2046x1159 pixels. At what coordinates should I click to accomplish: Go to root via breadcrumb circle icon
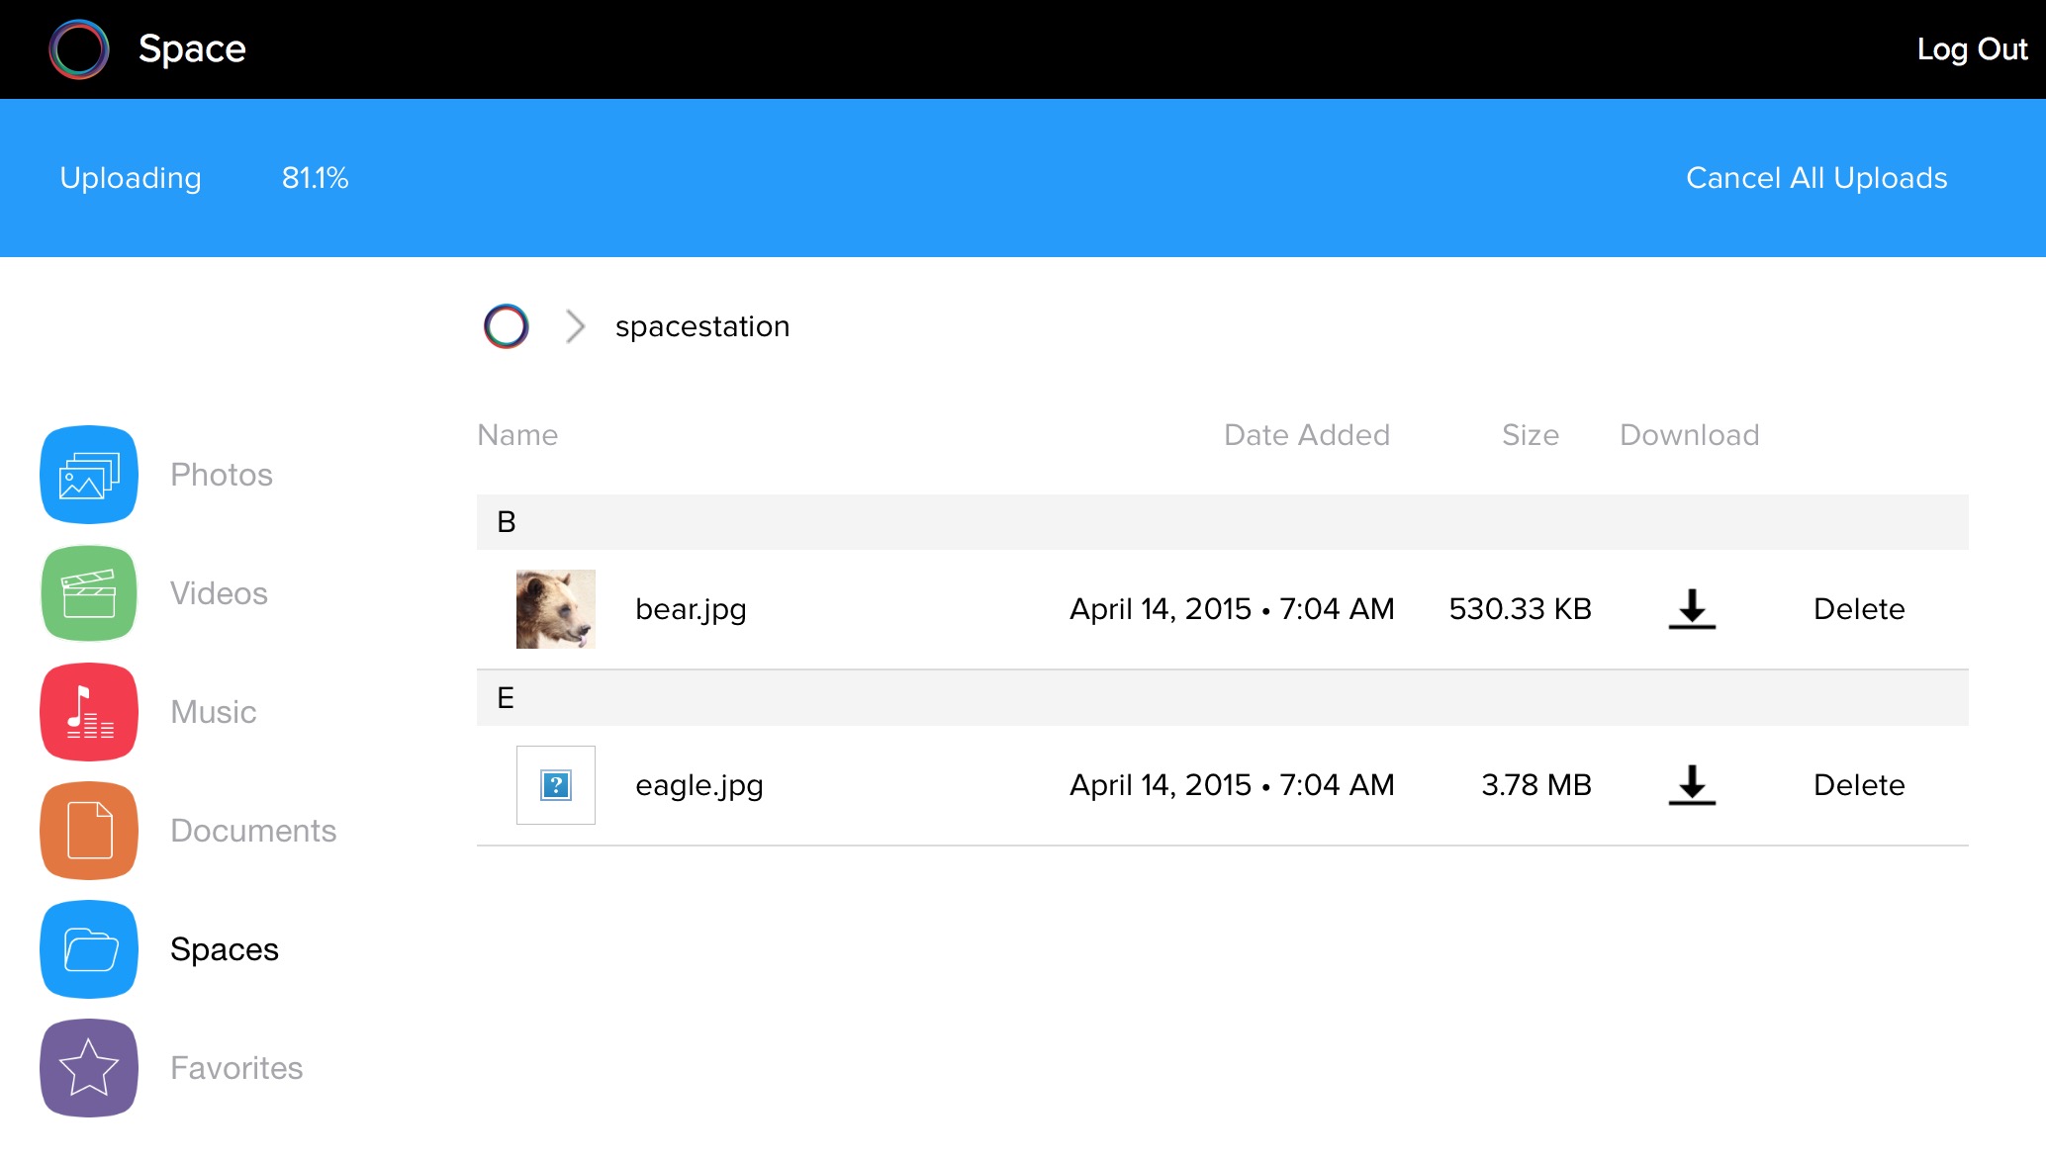(506, 326)
